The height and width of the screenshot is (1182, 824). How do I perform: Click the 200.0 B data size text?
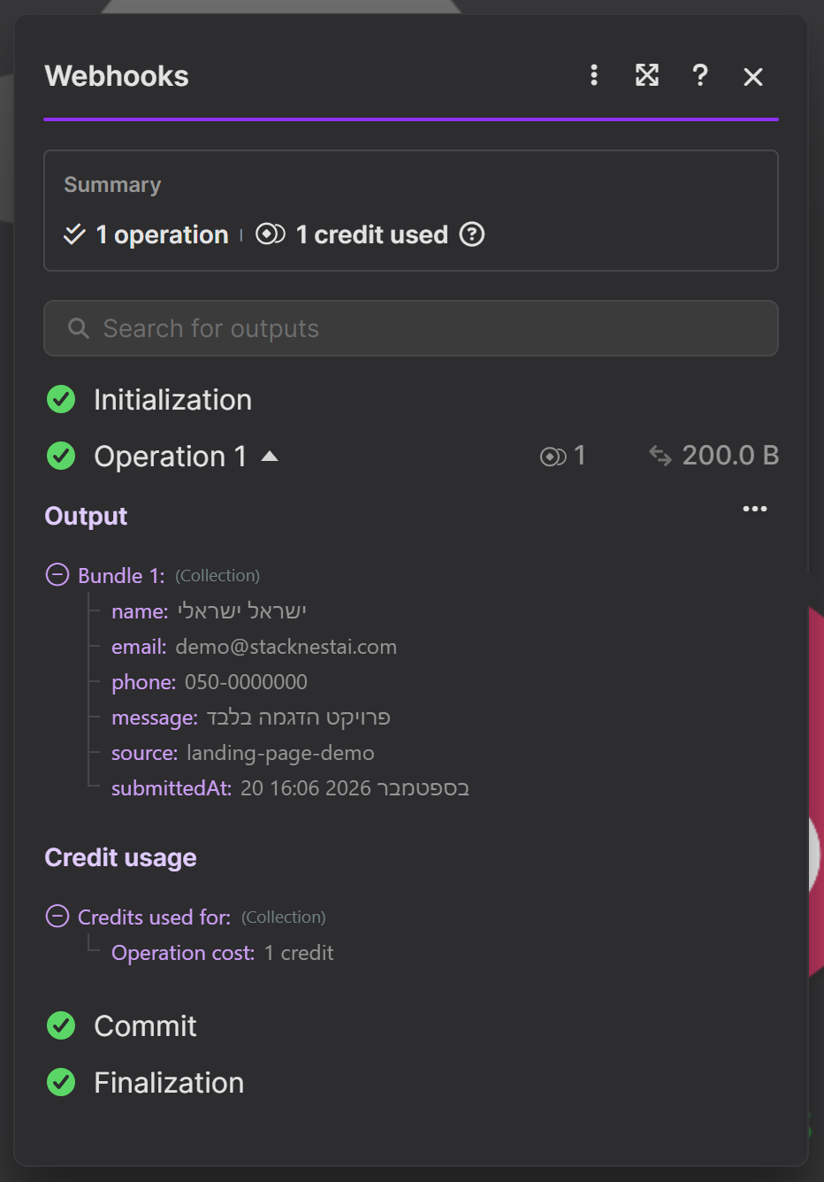point(730,456)
